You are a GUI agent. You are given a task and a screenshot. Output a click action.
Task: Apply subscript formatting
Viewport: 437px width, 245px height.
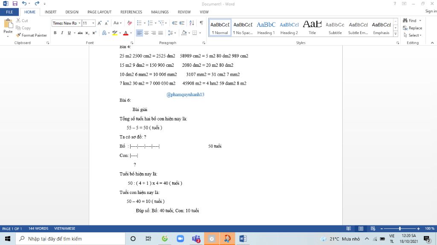[87, 33]
